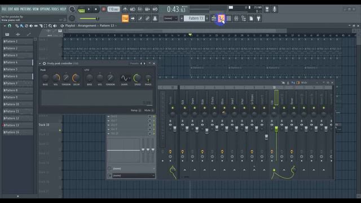
Task: Select the playlist delete tool
Action: (x=27, y=26)
